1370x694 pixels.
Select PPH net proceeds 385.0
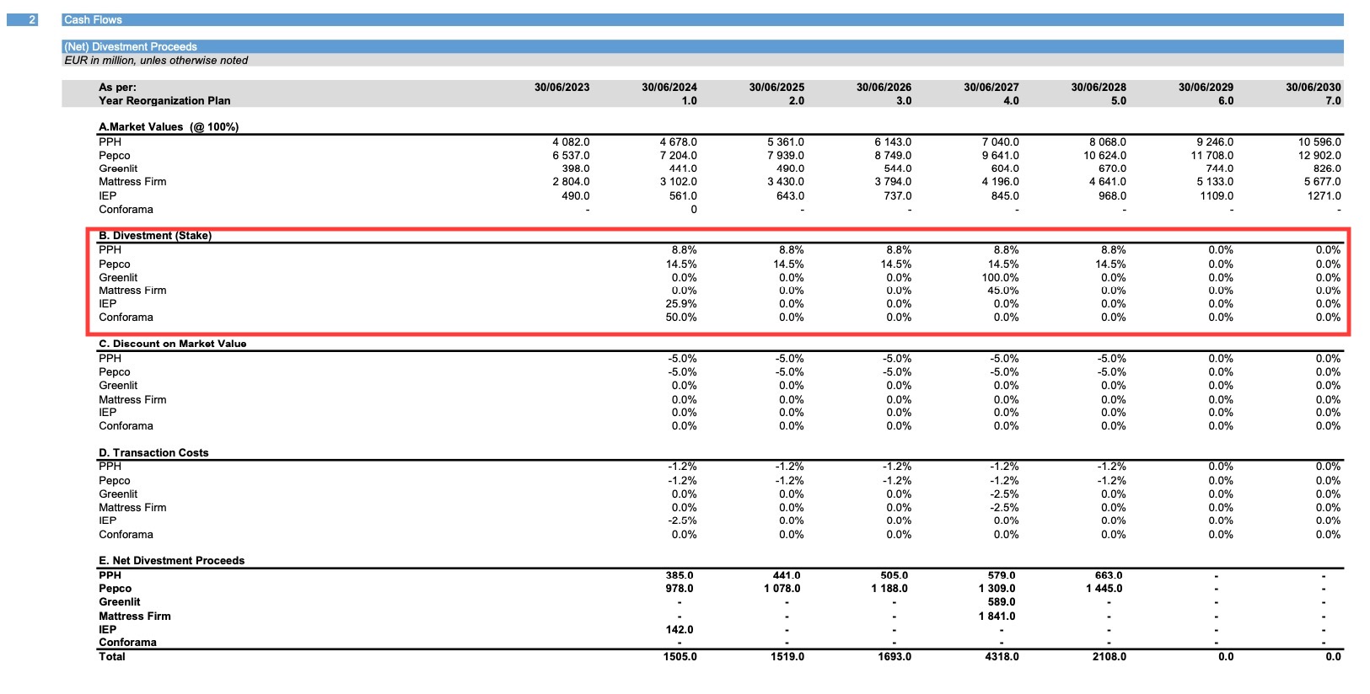(680, 575)
